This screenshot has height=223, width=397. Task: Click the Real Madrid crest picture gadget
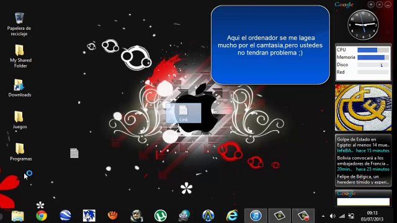coord(364,108)
